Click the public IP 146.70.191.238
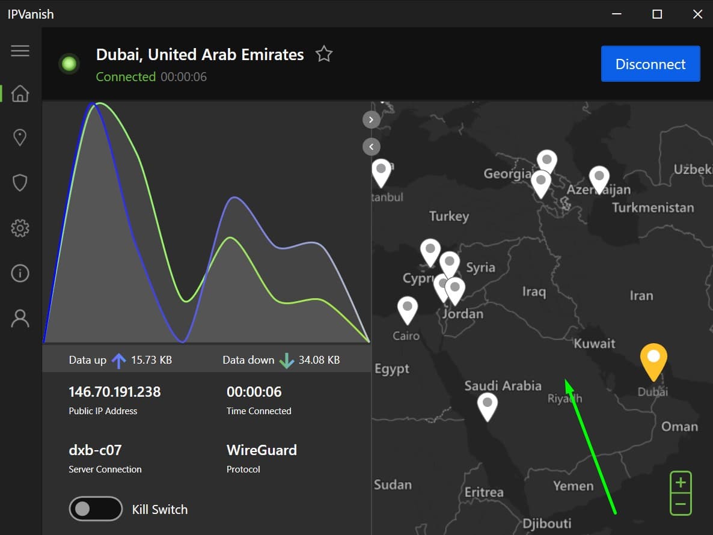The image size is (713, 535). [x=115, y=392]
